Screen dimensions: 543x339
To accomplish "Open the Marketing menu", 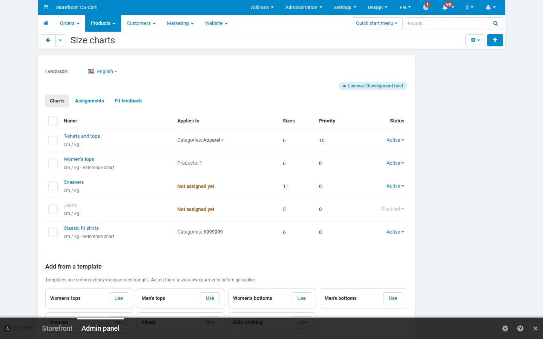I will (180, 23).
